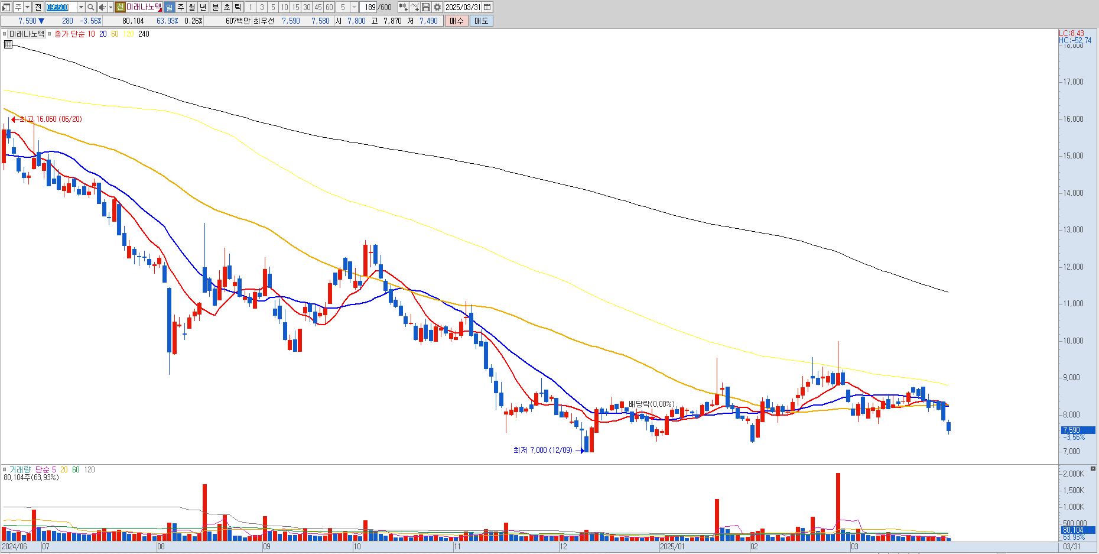
Task: Save chart with floppy disk icon
Action: [426, 7]
